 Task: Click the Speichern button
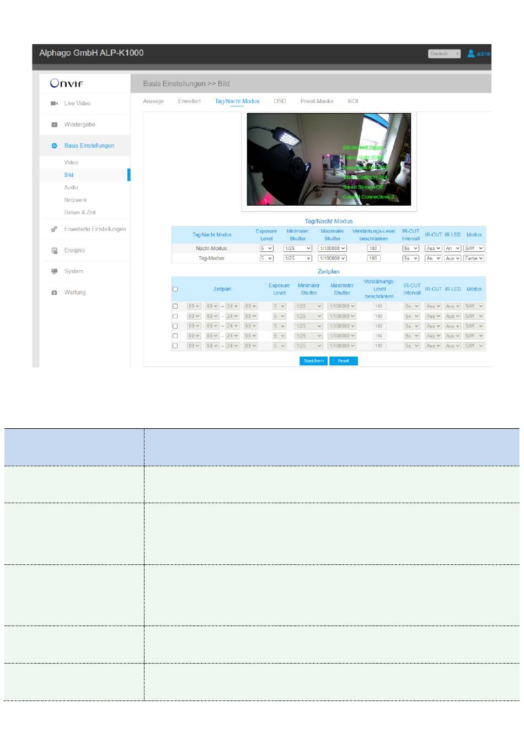314,361
